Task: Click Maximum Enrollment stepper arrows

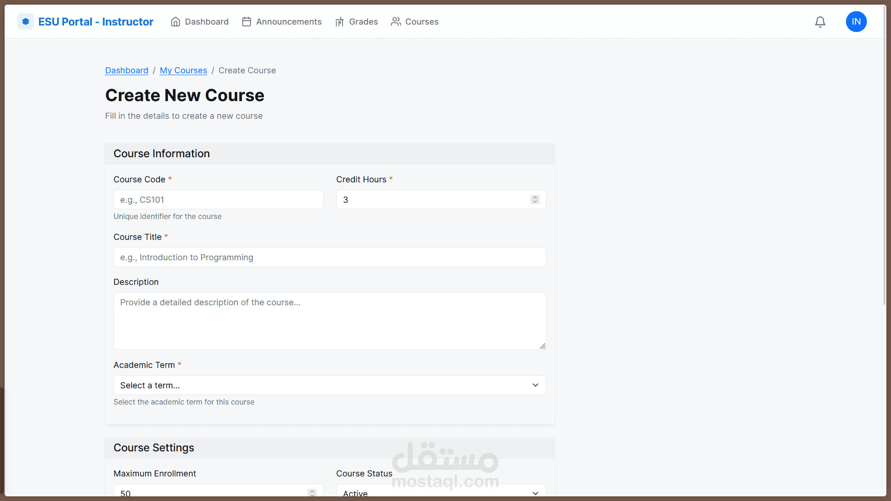Action: (312, 492)
